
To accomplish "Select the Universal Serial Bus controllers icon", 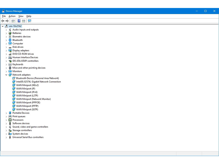I will [10, 137].
